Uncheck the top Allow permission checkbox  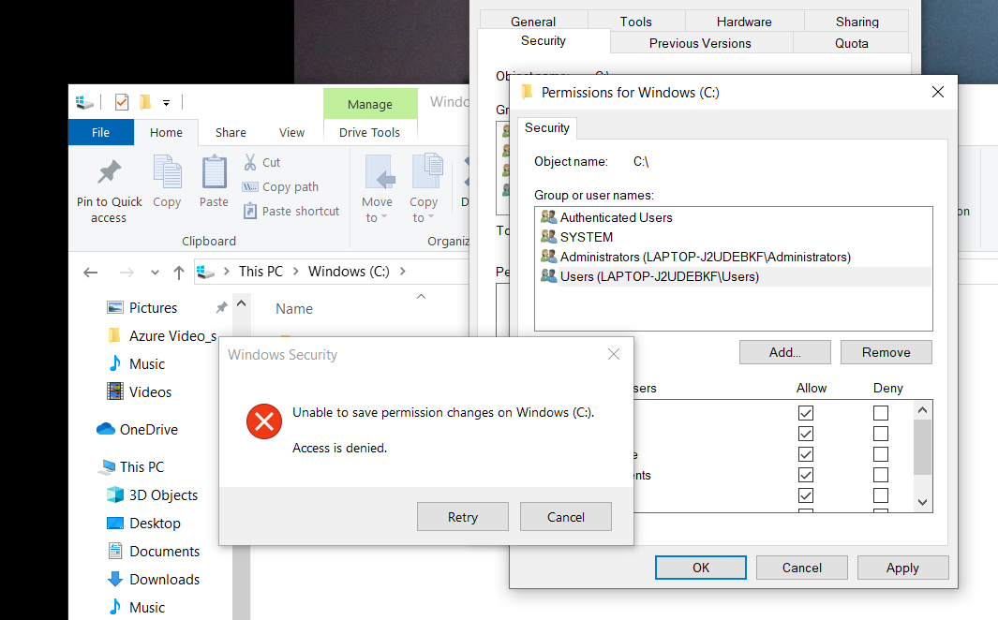(806, 412)
